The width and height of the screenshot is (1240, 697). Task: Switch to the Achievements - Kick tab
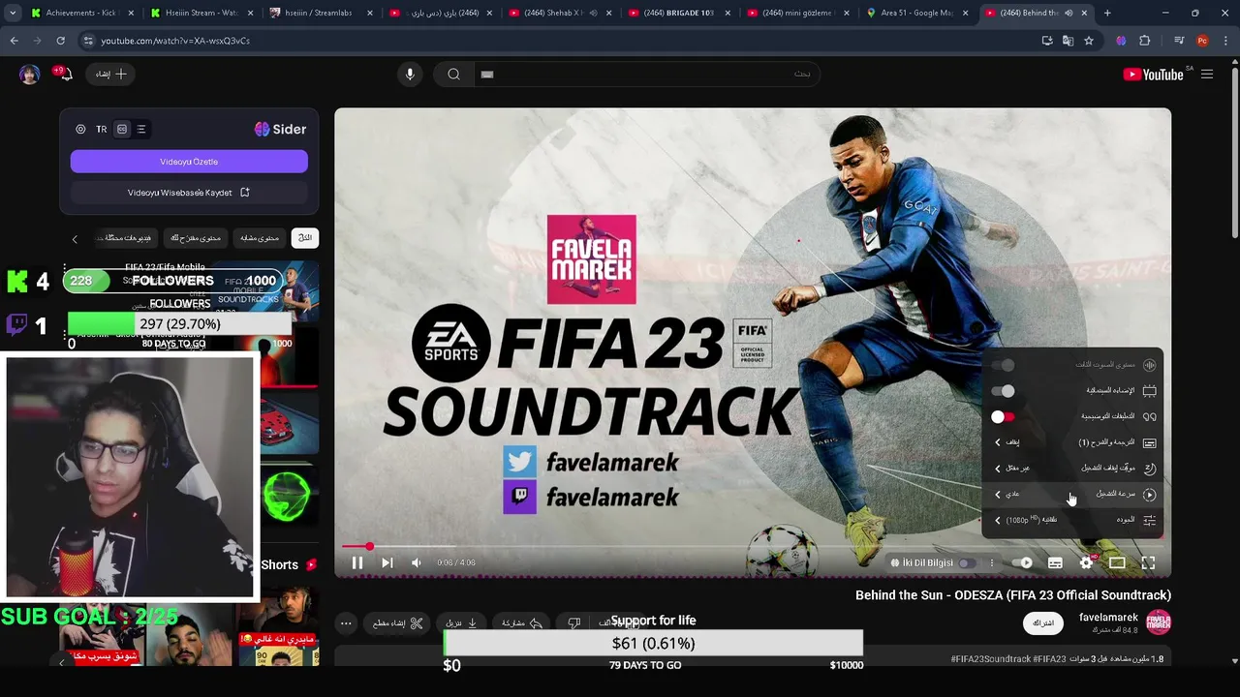pyautogui.click(x=81, y=13)
